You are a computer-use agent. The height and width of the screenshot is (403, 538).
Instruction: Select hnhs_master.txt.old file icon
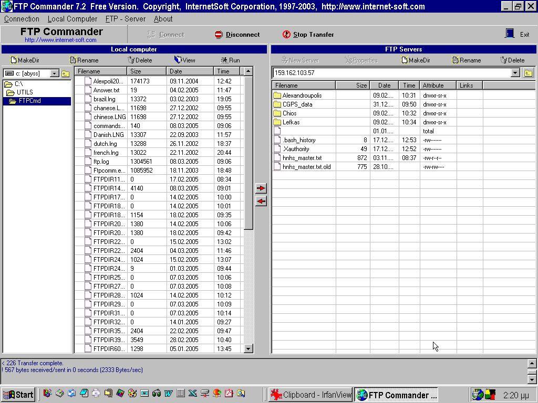click(x=277, y=166)
